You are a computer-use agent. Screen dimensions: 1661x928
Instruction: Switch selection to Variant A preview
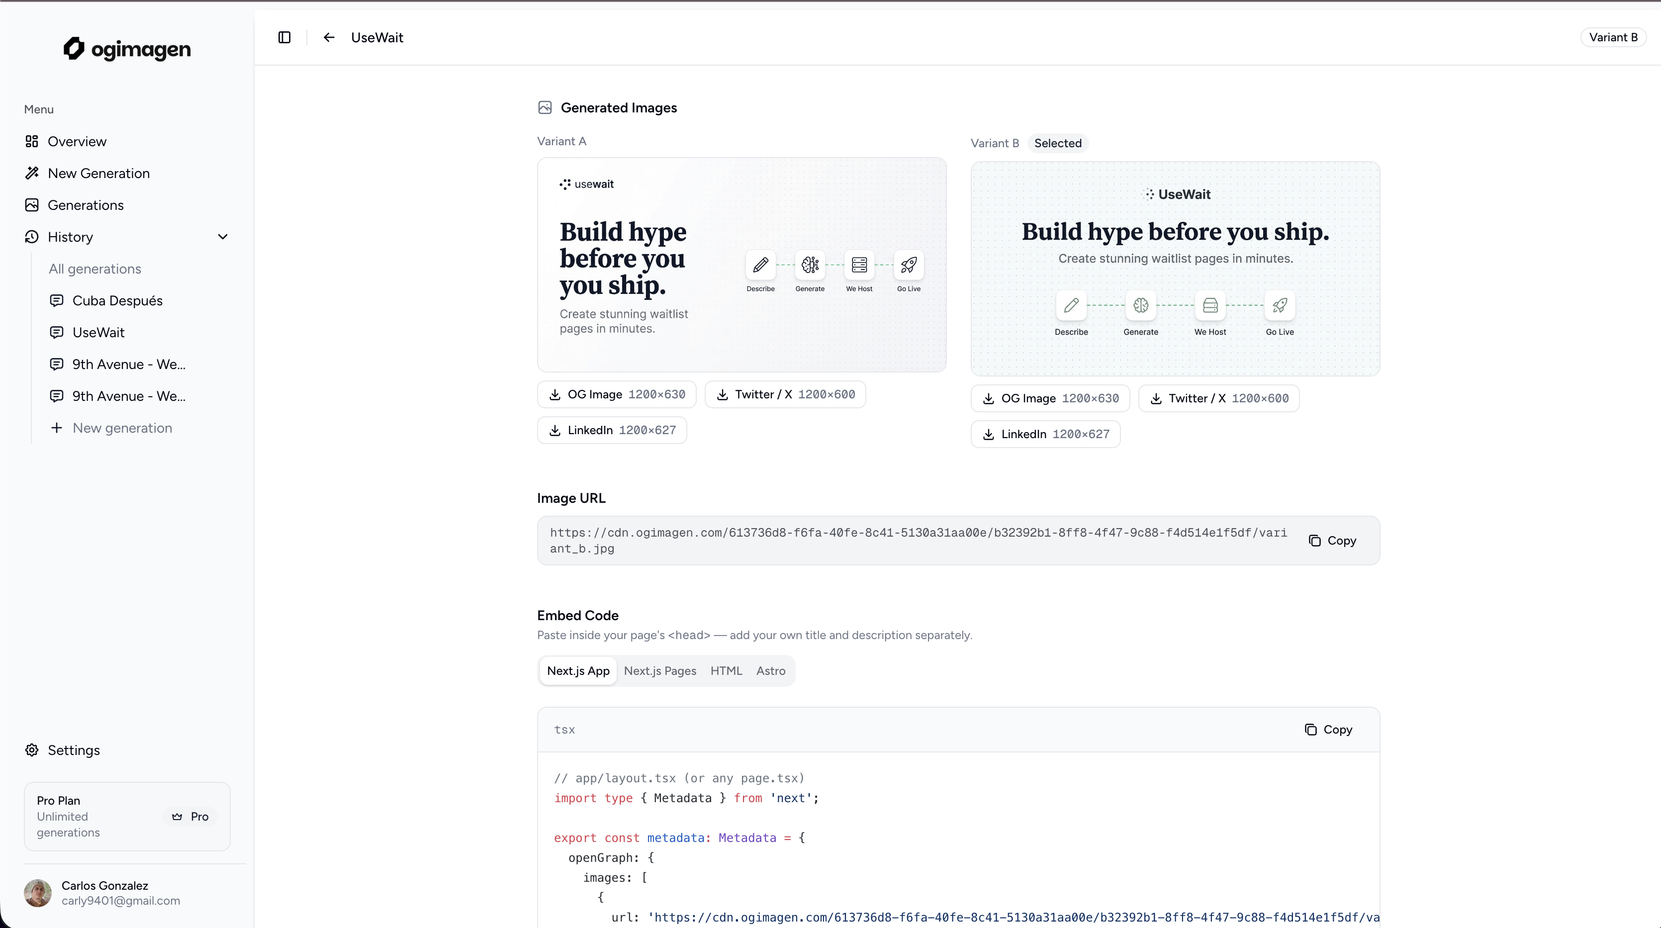point(741,265)
